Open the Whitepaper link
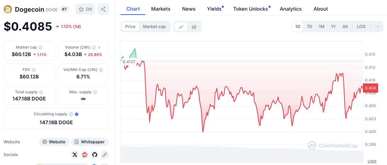387x165 pixels. (x=90, y=142)
